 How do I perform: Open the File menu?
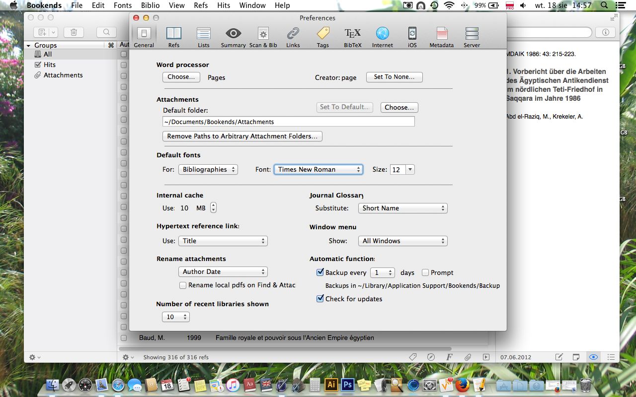(x=77, y=5)
